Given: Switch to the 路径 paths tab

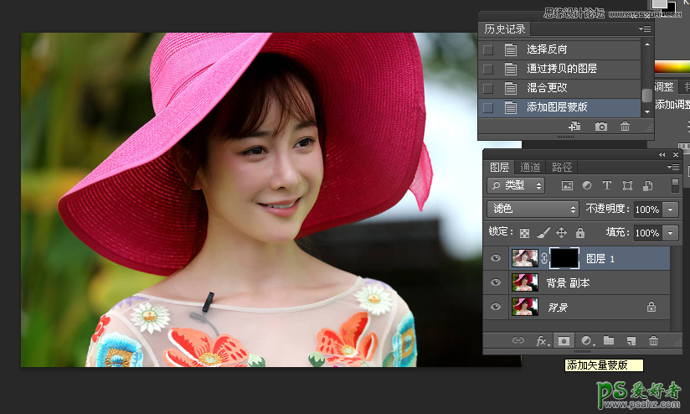Looking at the screenshot, I should 562,168.
